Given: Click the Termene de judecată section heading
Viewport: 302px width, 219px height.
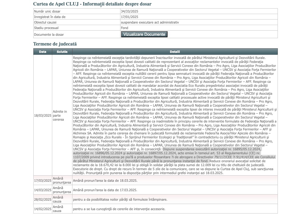Looking at the screenshot, I should 55,44.
